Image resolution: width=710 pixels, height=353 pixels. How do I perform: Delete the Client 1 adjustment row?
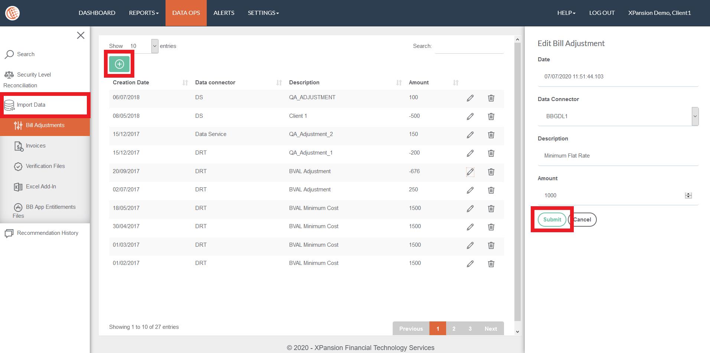coord(491,116)
